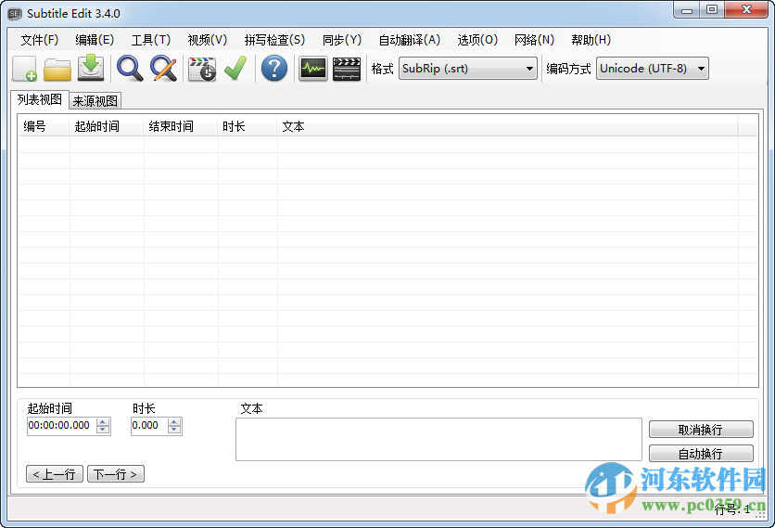Switch to the 来源视图 tab

(x=95, y=101)
